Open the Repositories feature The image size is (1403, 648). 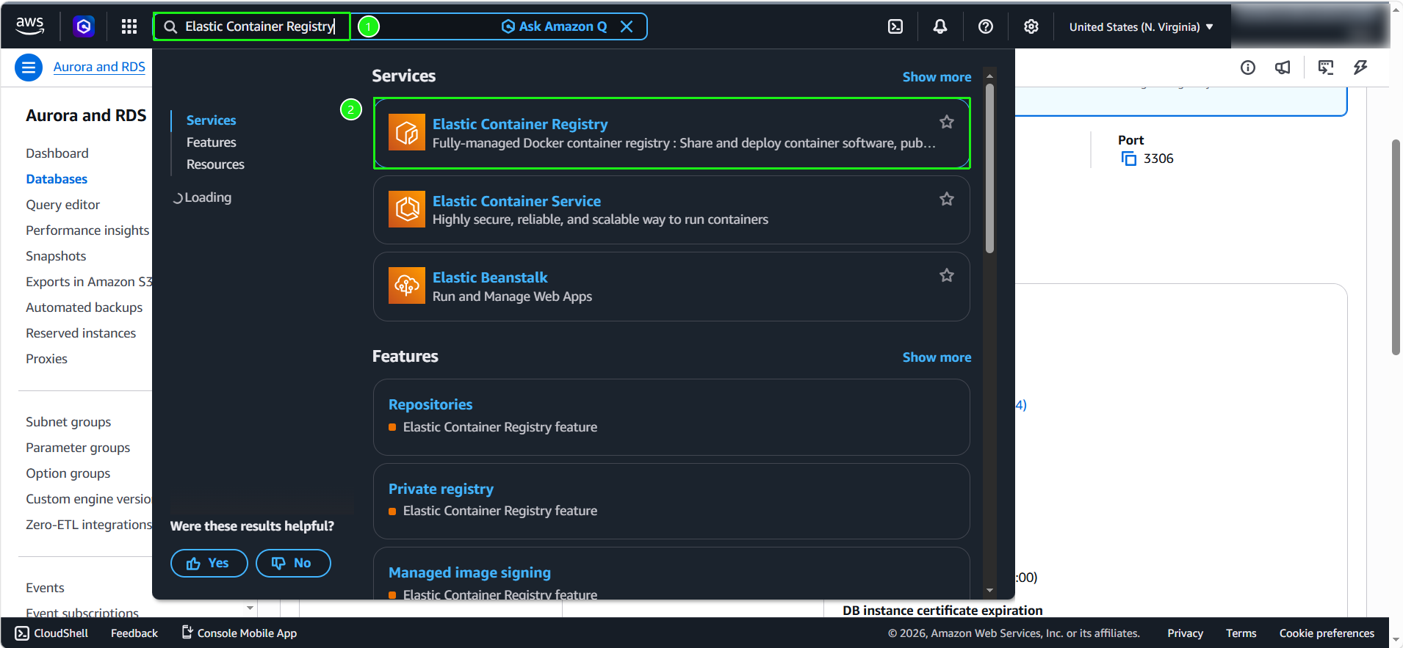coord(430,404)
